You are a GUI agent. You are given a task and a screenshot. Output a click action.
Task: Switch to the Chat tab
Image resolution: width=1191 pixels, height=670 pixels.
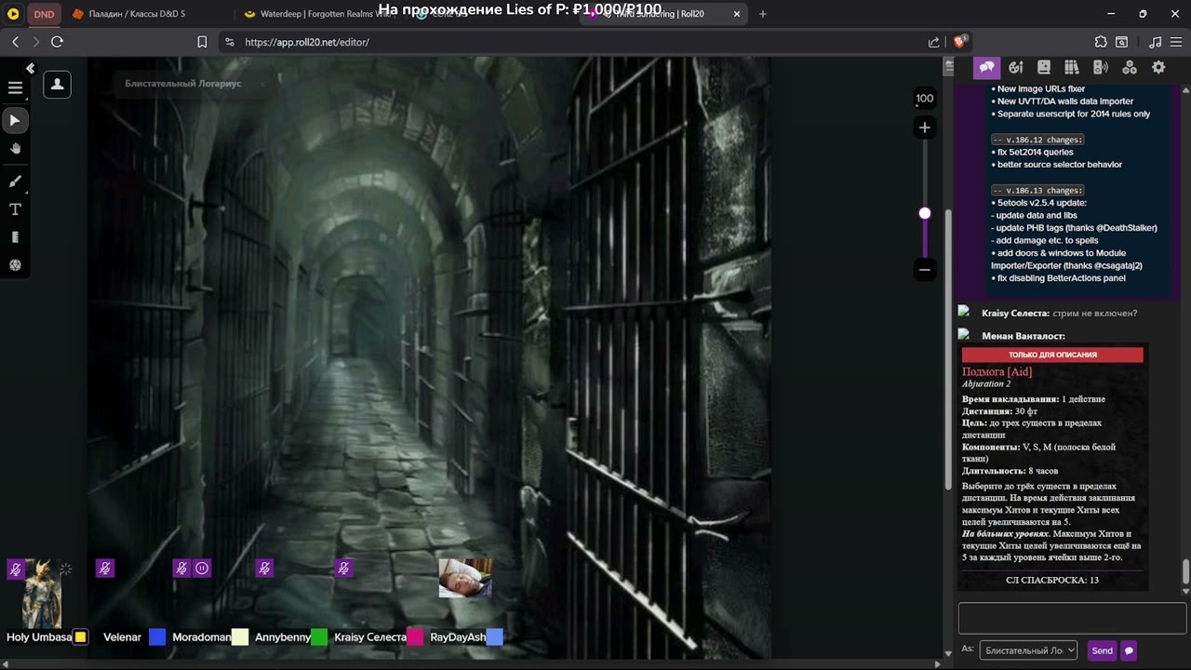coord(986,67)
